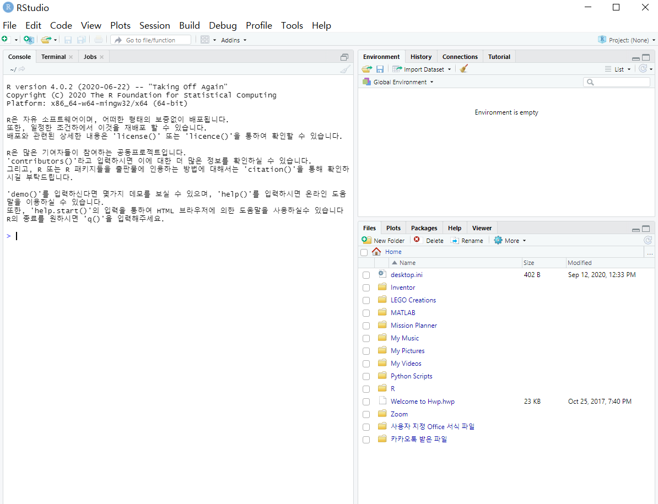Click the Print document icon

pyautogui.click(x=99, y=40)
